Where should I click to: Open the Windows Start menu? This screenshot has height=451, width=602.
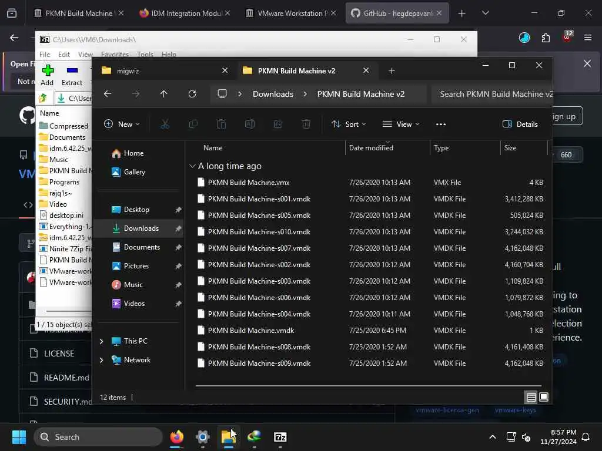(19, 437)
